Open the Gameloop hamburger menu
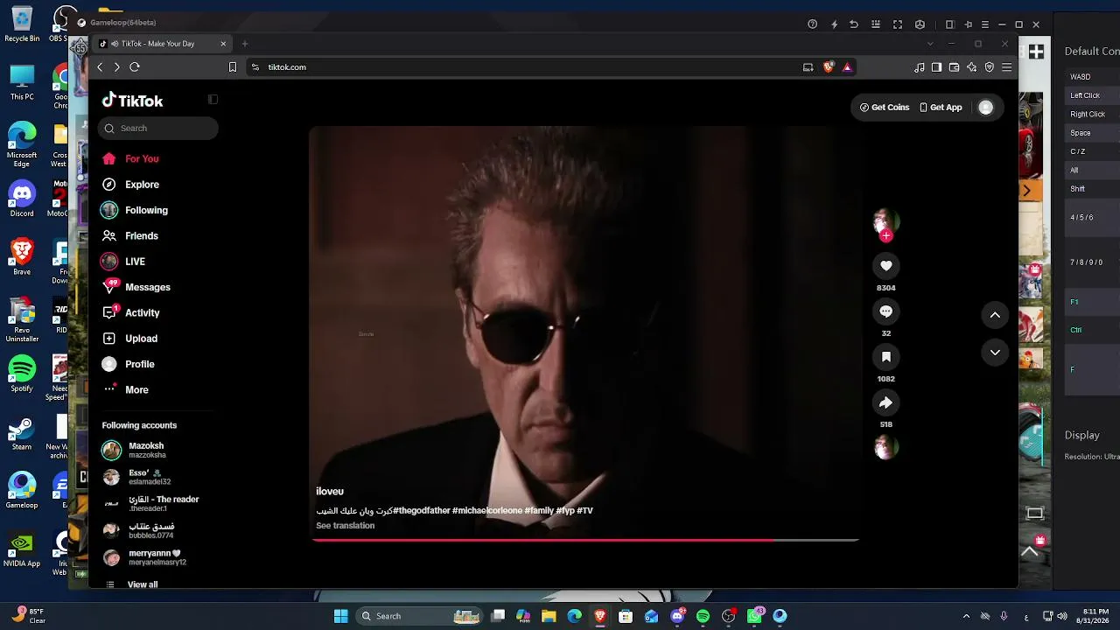1120x630 pixels. [985, 24]
